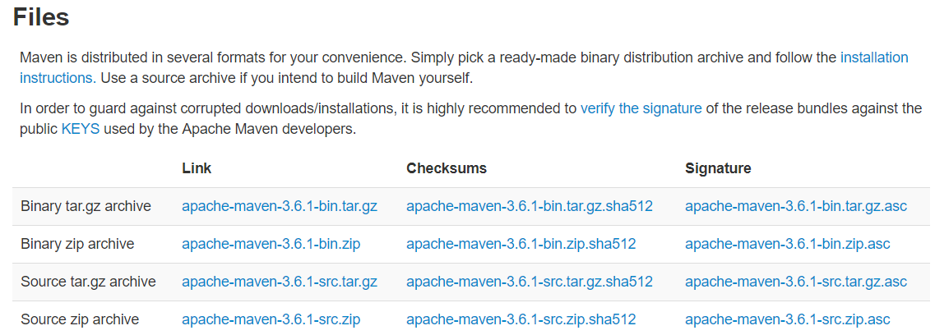Download apache-maven-3.6.1-src.tar.gz source archive

pos(280,282)
